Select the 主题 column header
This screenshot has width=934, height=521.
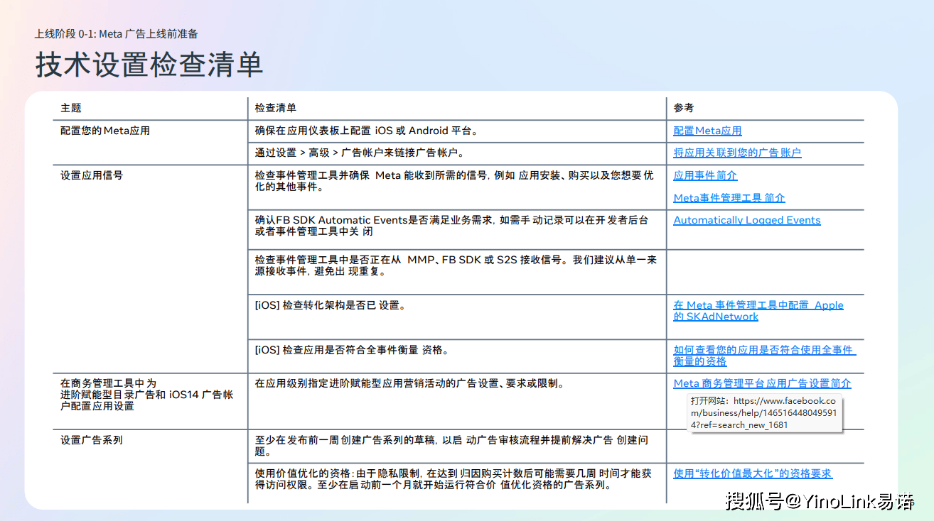71,108
